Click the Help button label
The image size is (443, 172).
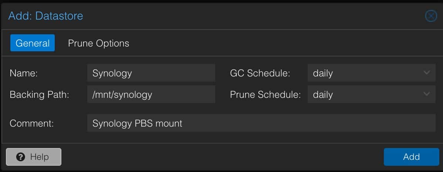tap(39, 157)
